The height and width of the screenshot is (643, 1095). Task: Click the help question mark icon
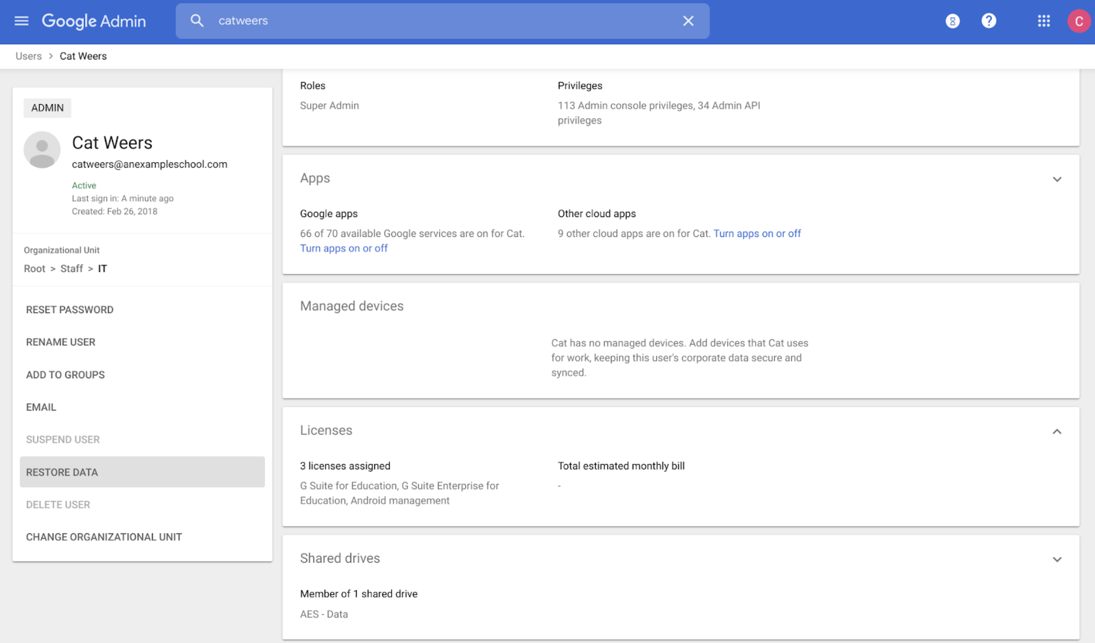point(990,22)
